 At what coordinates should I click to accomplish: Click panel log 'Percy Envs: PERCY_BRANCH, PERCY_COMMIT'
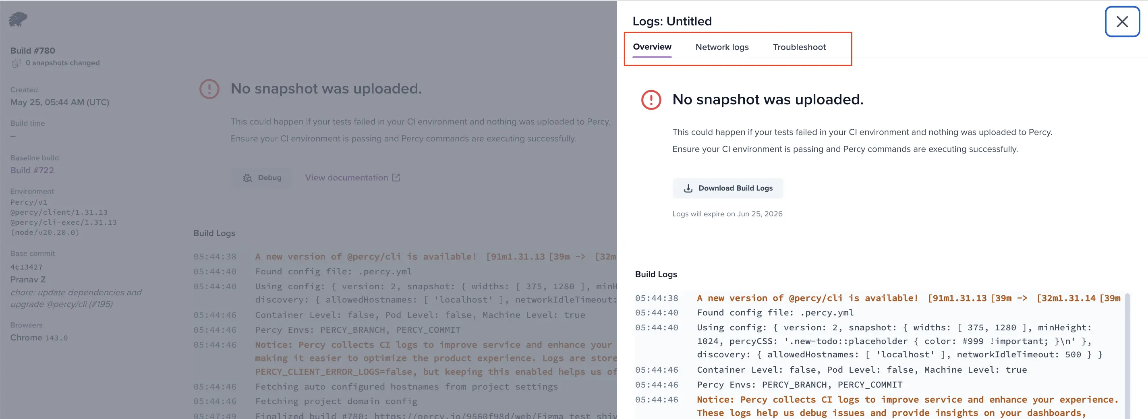tap(800, 385)
